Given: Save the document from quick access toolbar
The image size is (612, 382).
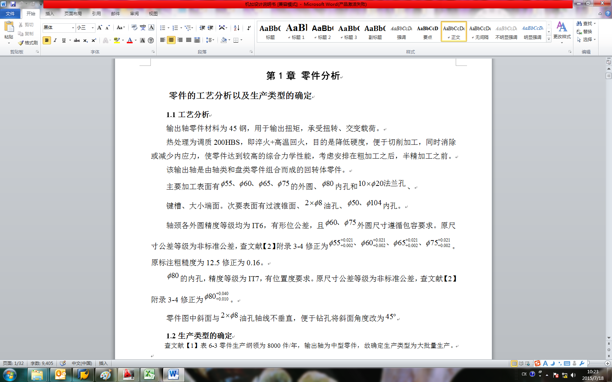Looking at the screenshot, I should (13, 4).
